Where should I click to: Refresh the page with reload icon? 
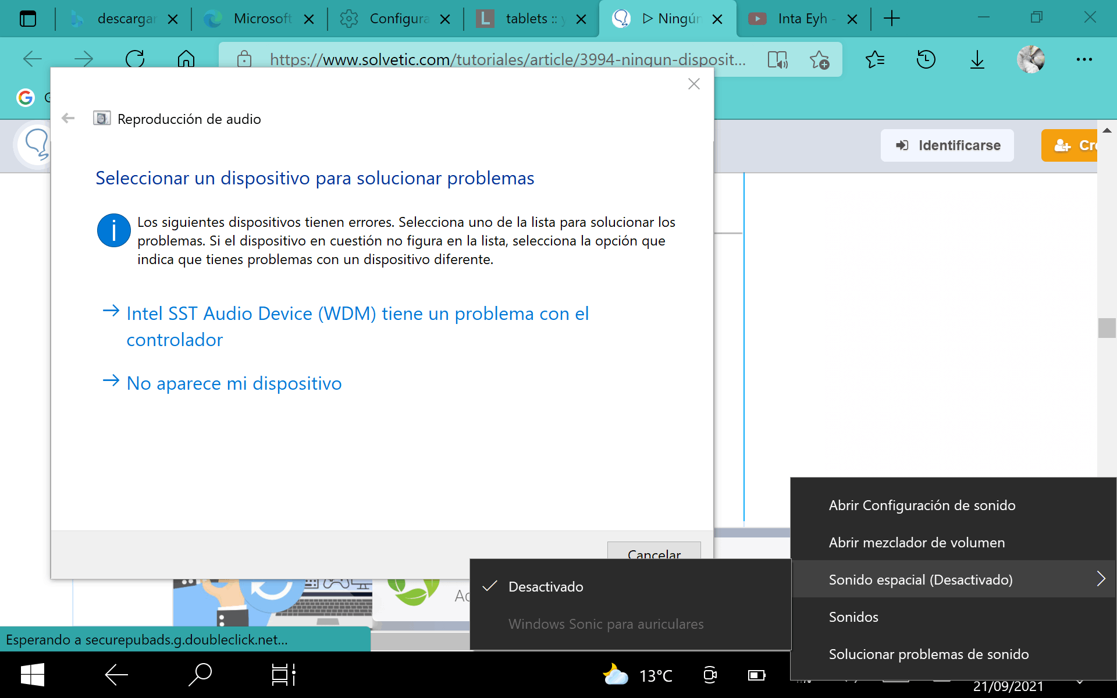[135, 59]
